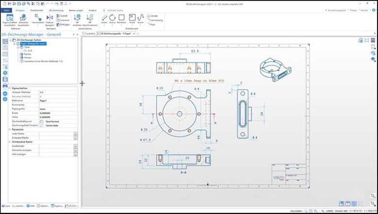Switch to the Bemassungen ribbon tab
The height and width of the screenshot is (214, 378).
point(76,10)
